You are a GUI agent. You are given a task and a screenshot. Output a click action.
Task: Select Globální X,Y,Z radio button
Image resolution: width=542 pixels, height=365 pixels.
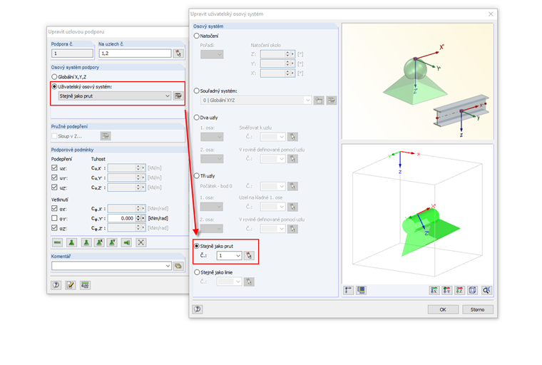[x=54, y=77]
